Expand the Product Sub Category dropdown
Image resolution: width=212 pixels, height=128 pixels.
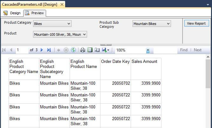151,24
